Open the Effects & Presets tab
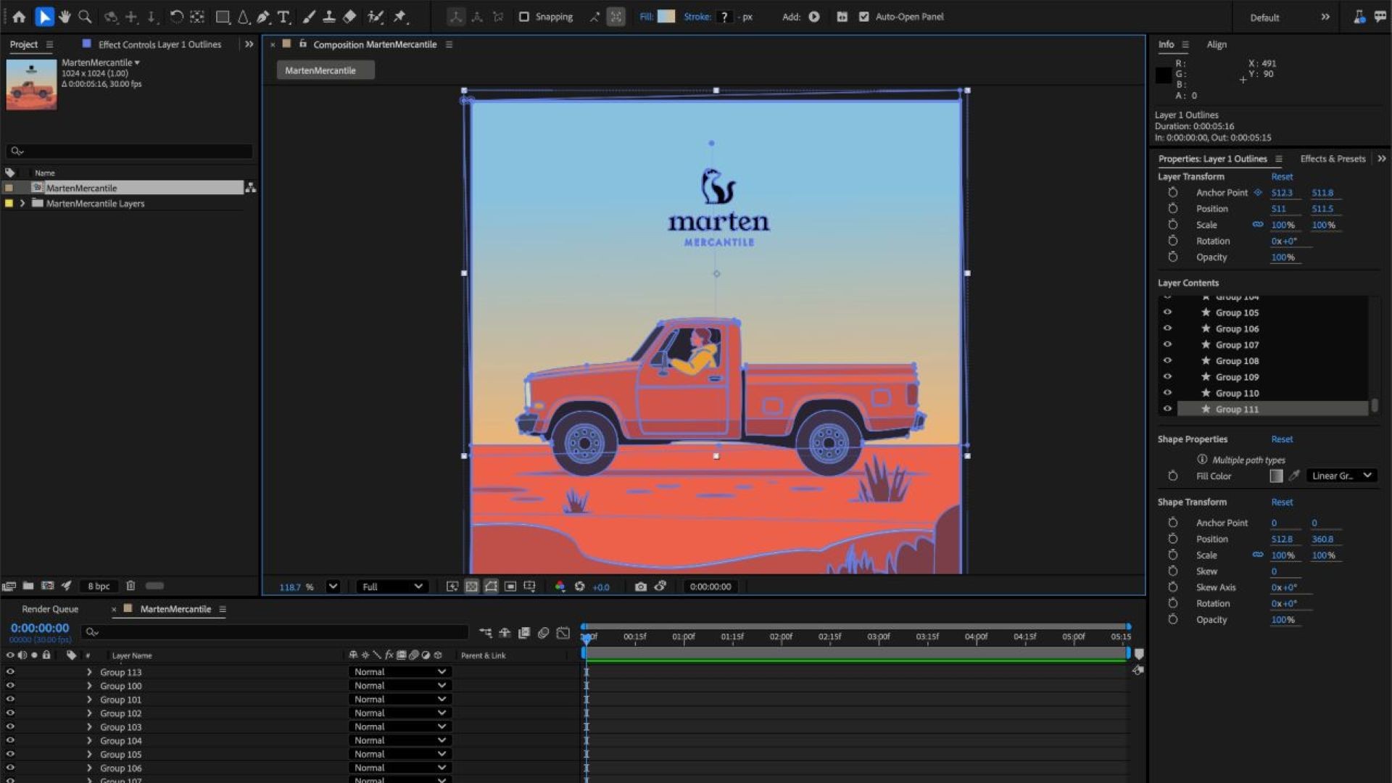1392x783 pixels. (1332, 159)
